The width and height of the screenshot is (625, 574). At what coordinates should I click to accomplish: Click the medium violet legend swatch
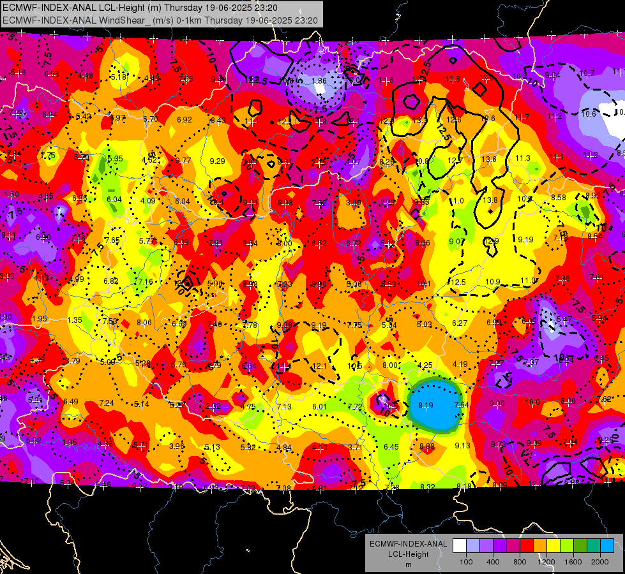[x=486, y=546]
